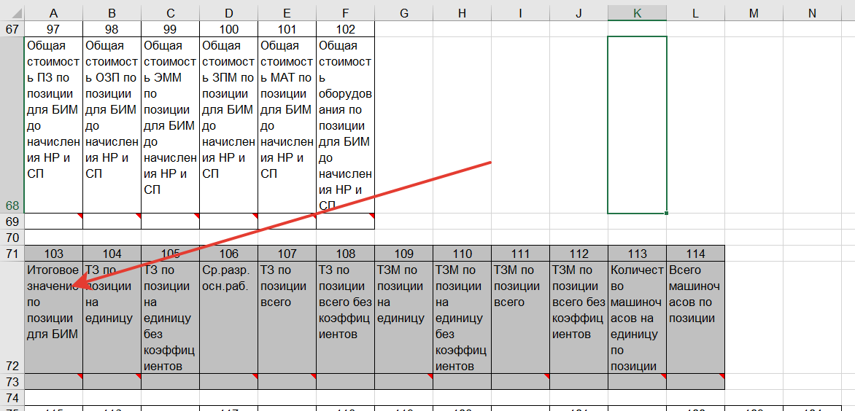
Task: Click cell containing number 111
Action: (520, 254)
